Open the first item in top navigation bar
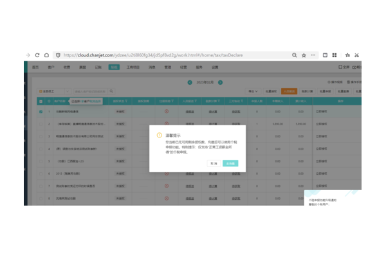Screen dimensions: 386x257 click(x=36, y=67)
